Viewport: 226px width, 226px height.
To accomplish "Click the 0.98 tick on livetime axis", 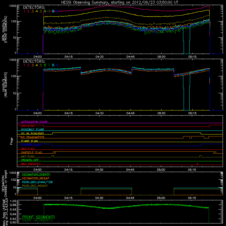I will (x=13, y=205).
